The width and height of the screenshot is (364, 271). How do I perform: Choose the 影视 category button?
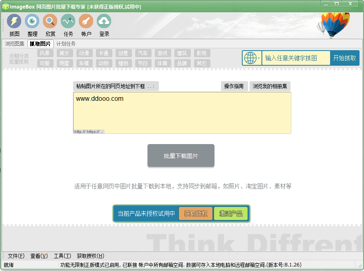coord(202,53)
